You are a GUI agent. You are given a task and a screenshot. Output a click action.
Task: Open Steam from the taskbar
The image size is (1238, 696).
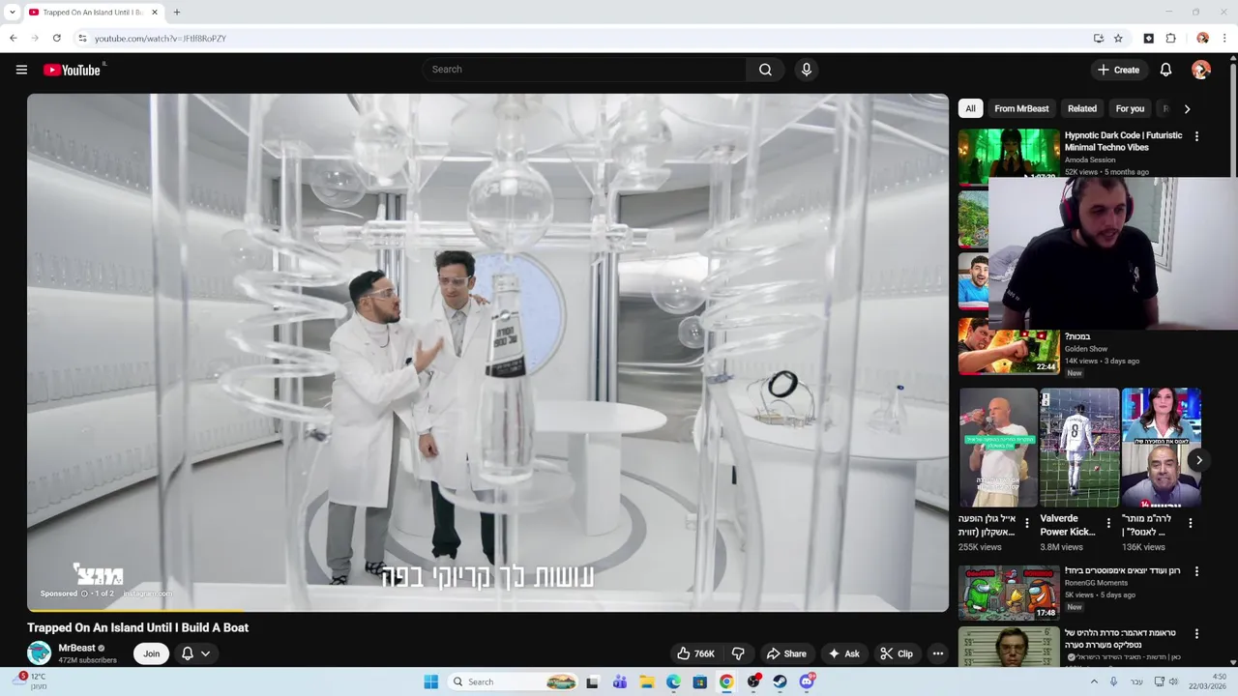tap(780, 681)
